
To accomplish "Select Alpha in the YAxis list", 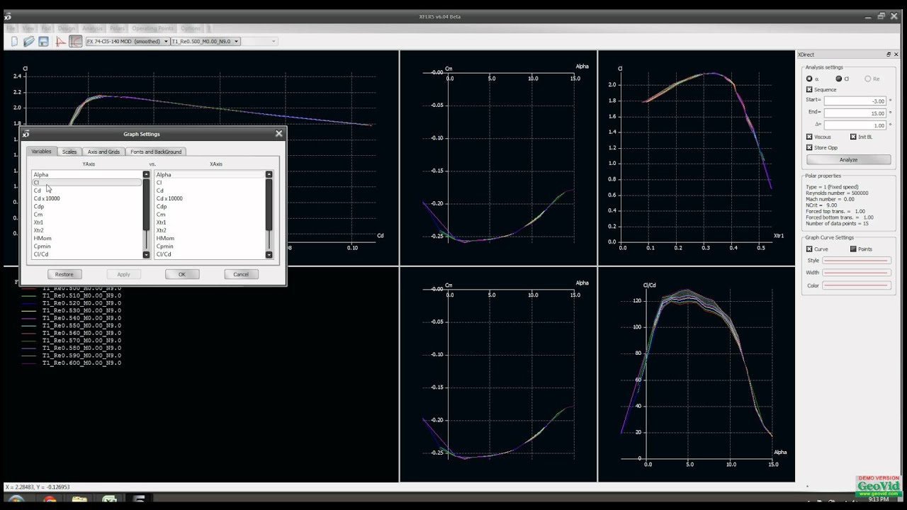I will (x=86, y=175).
